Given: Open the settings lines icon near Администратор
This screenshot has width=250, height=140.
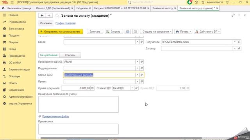Looking at the screenshot, I should pos(227,2).
